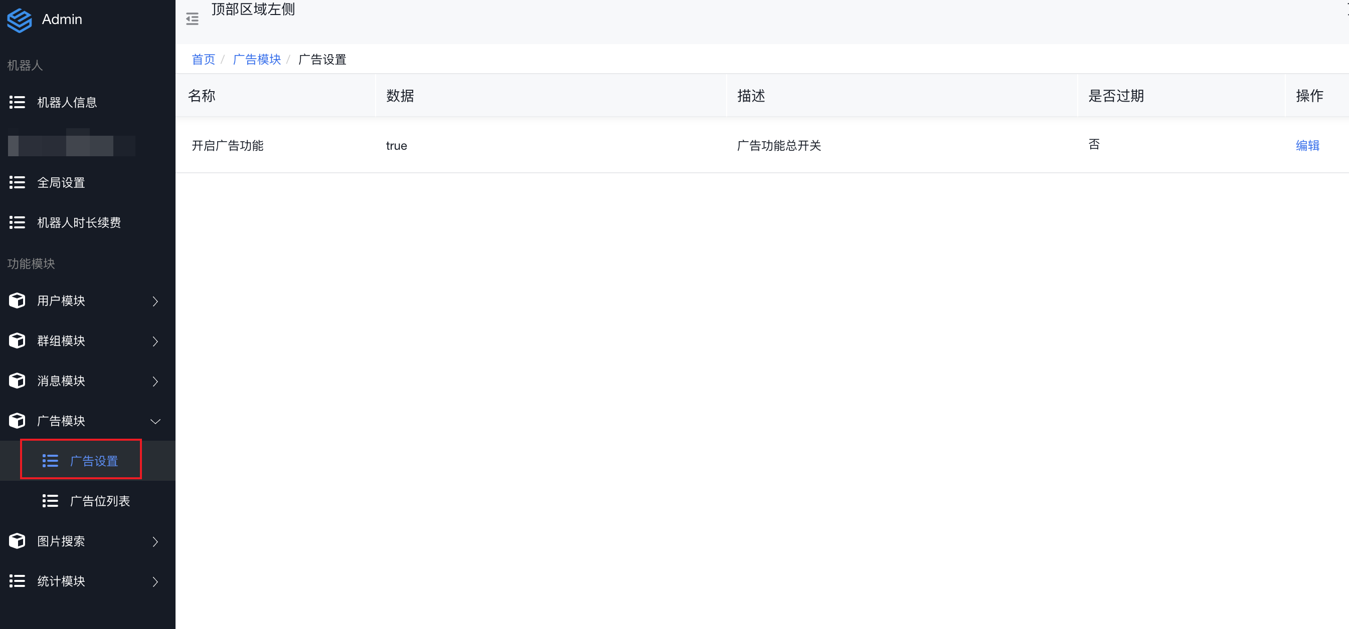Click the cube icon beside 用户模块
This screenshot has width=1349, height=629.
click(x=17, y=300)
